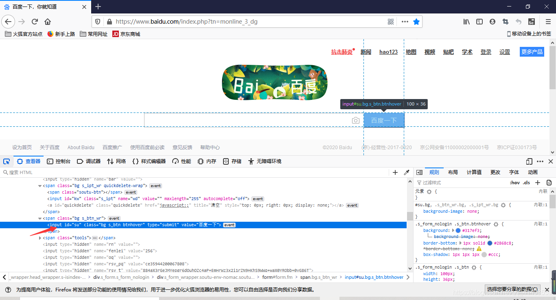The height and width of the screenshot is (300, 556).
Task: Open the 存储 storage tab
Action: (x=232, y=161)
